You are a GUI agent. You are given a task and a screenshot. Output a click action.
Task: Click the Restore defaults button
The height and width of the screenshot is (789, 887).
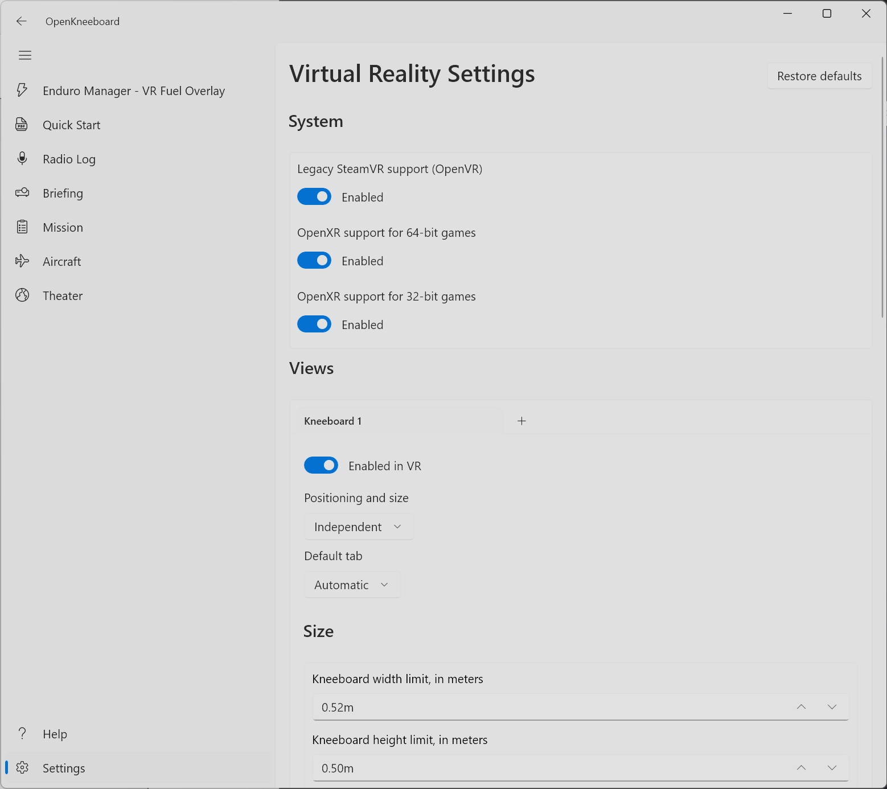click(x=819, y=76)
